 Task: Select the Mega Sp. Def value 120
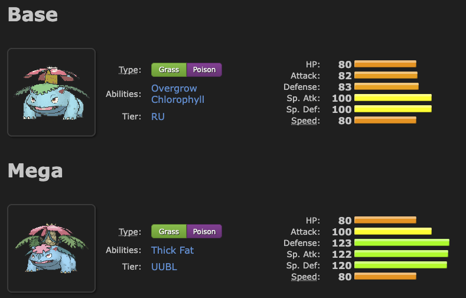[342, 266]
